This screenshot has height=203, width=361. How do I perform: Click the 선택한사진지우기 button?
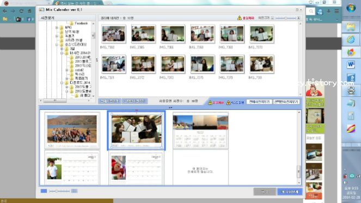point(286,102)
